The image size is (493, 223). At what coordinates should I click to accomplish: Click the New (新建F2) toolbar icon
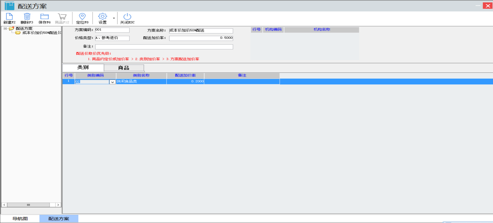click(9, 17)
